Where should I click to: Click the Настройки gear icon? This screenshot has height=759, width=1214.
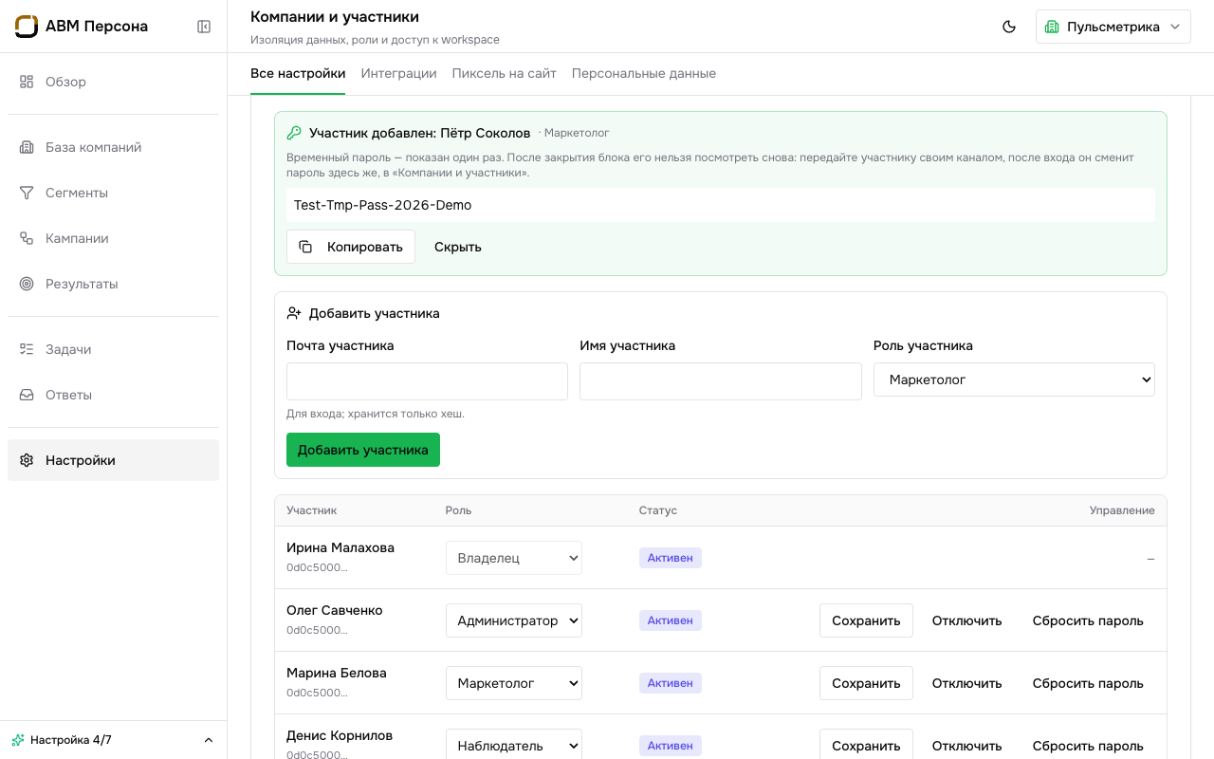click(x=27, y=460)
